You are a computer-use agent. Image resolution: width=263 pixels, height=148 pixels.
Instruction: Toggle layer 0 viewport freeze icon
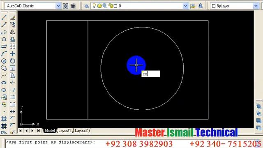pos(105,6)
